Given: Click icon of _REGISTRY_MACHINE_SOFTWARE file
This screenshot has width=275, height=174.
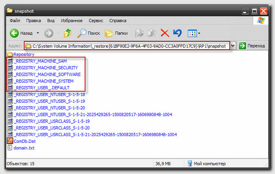Looking at the screenshot, I should [x=10, y=74].
